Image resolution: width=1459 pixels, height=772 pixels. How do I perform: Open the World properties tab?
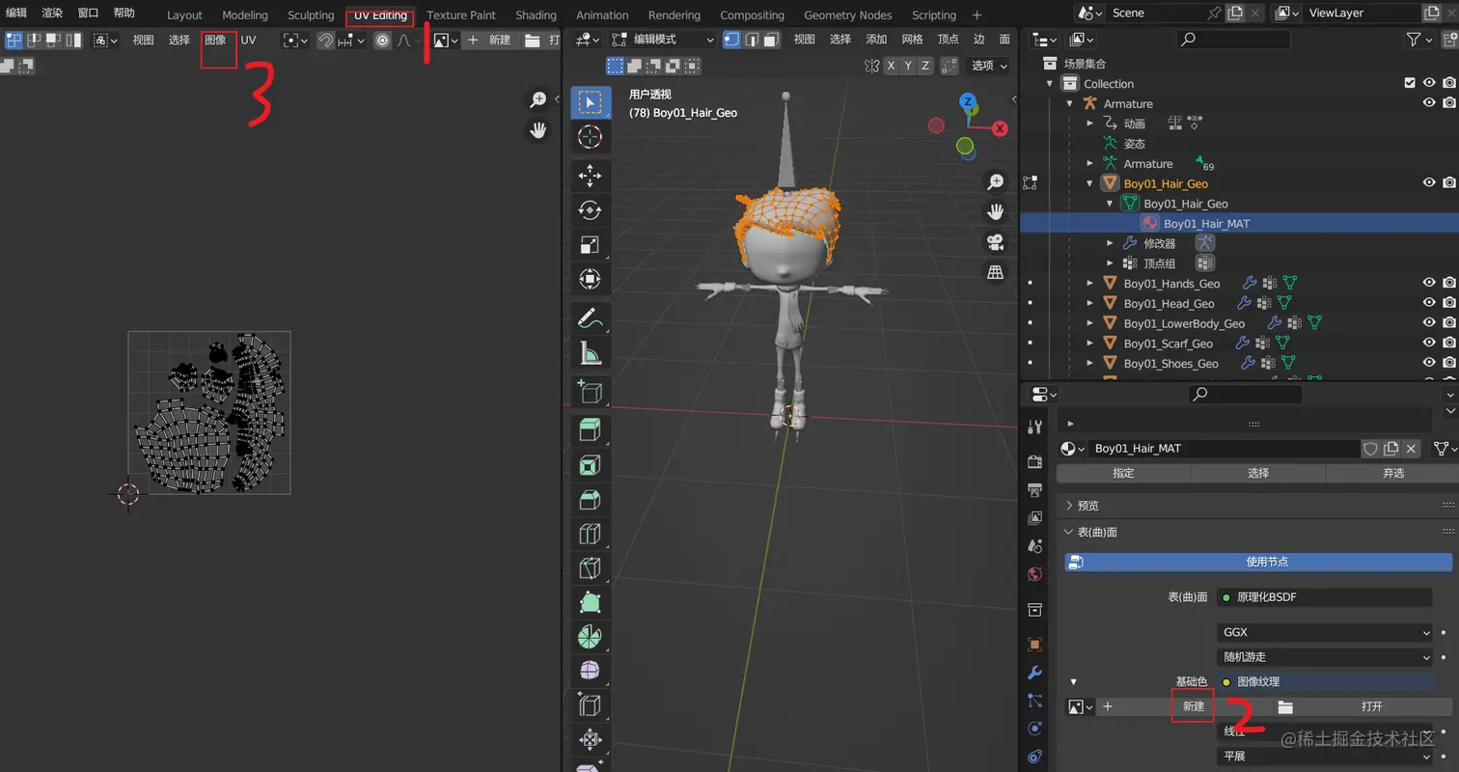pyautogui.click(x=1035, y=574)
